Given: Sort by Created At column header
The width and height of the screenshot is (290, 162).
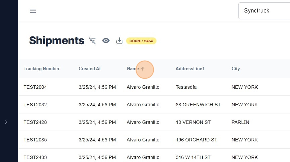Looking at the screenshot, I should click(x=90, y=69).
